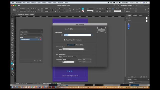Select the Gap tool

coord(12,23)
